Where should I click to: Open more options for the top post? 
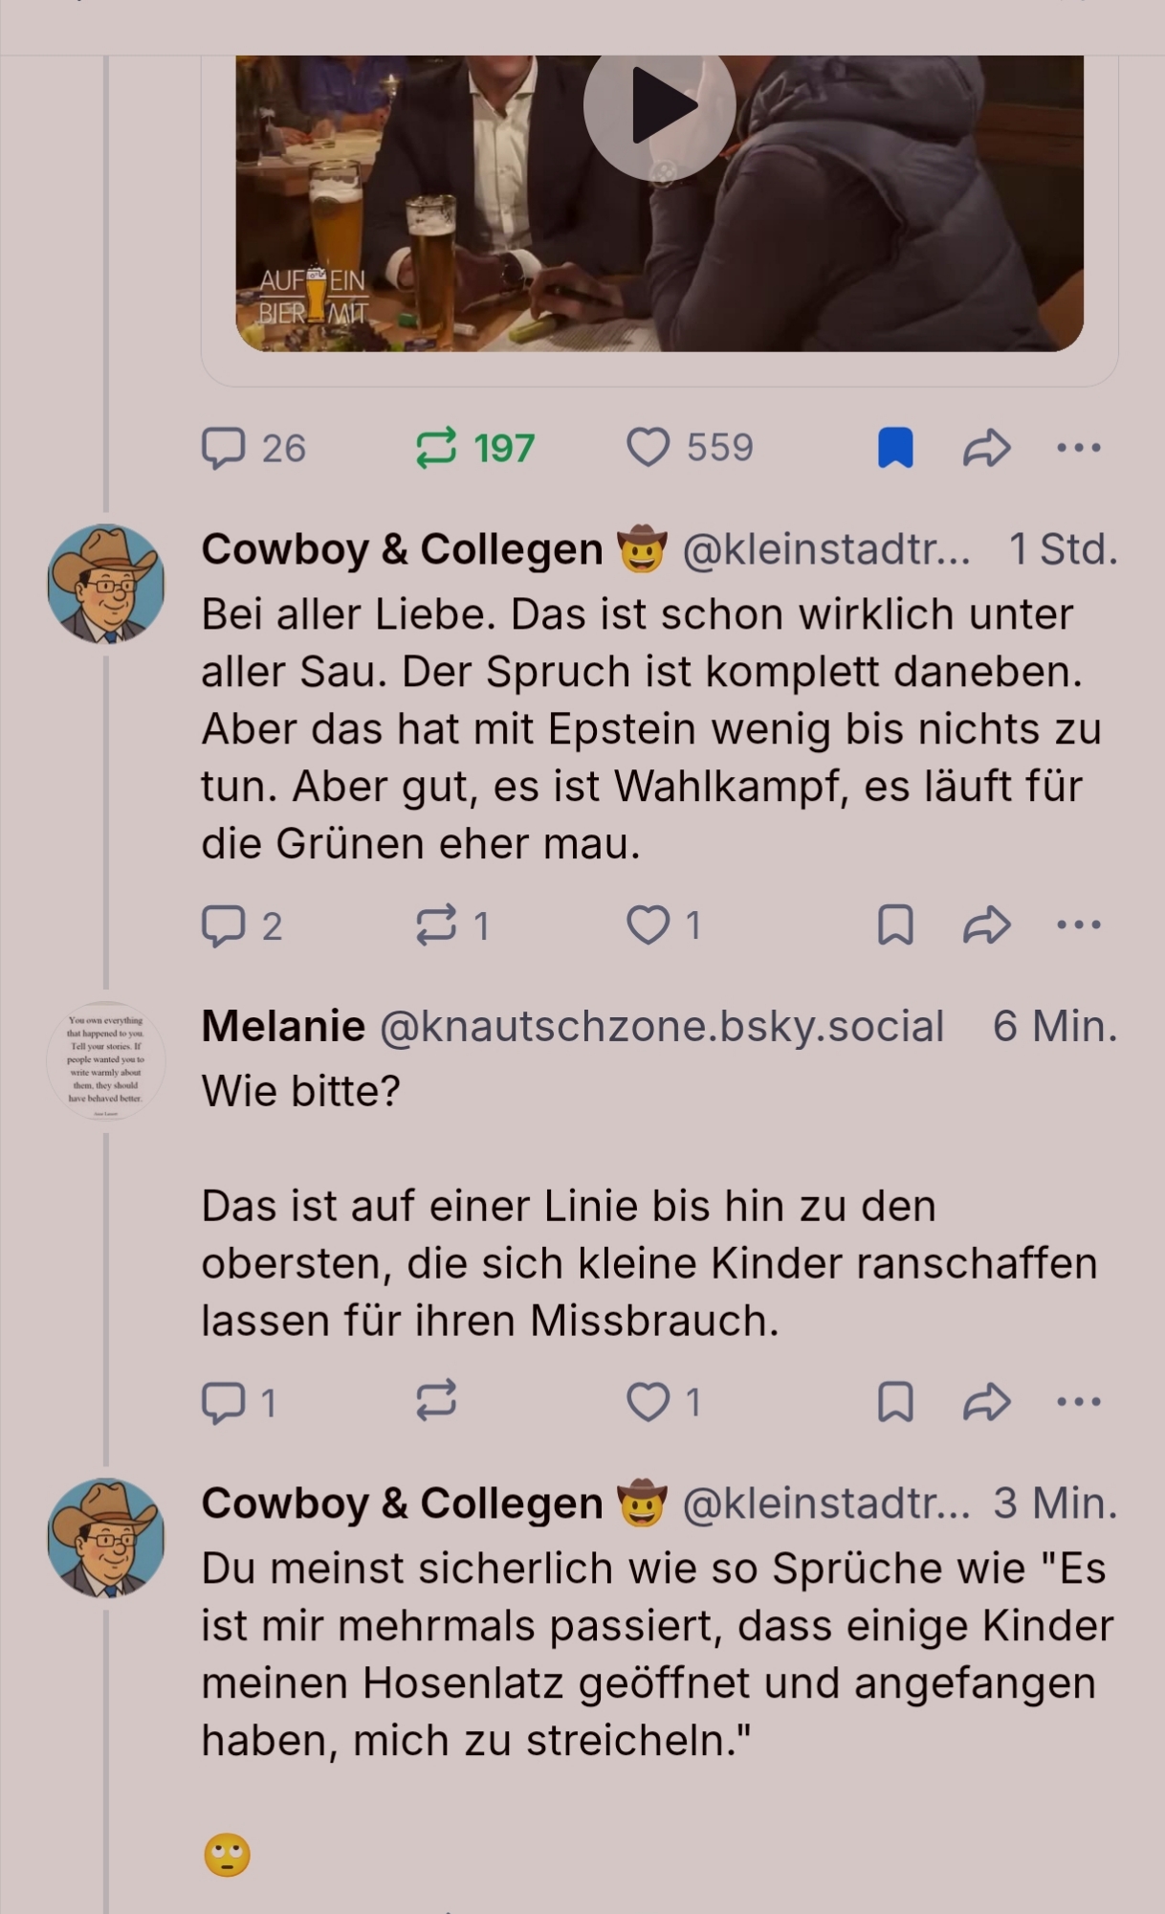point(1079,448)
